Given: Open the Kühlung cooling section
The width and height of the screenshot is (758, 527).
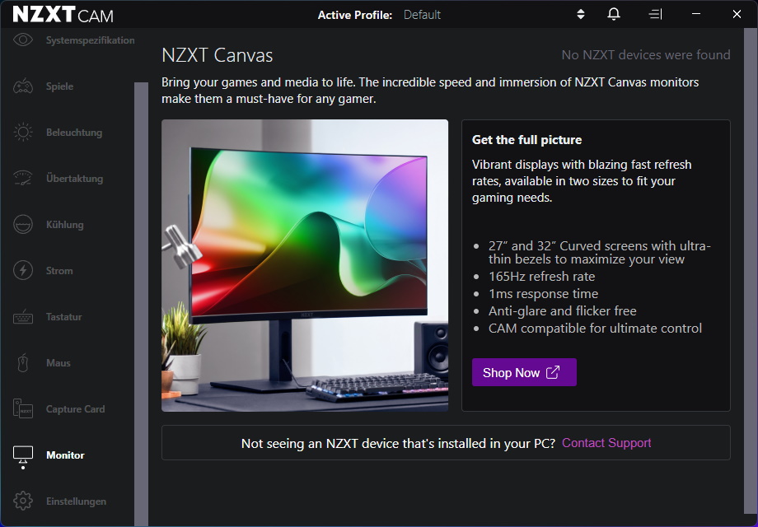Looking at the screenshot, I should click(x=24, y=224).
